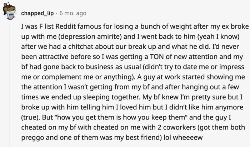Click the "6 mo. ago" timestamp
The height and width of the screenshot is (147, 250).
73,13
